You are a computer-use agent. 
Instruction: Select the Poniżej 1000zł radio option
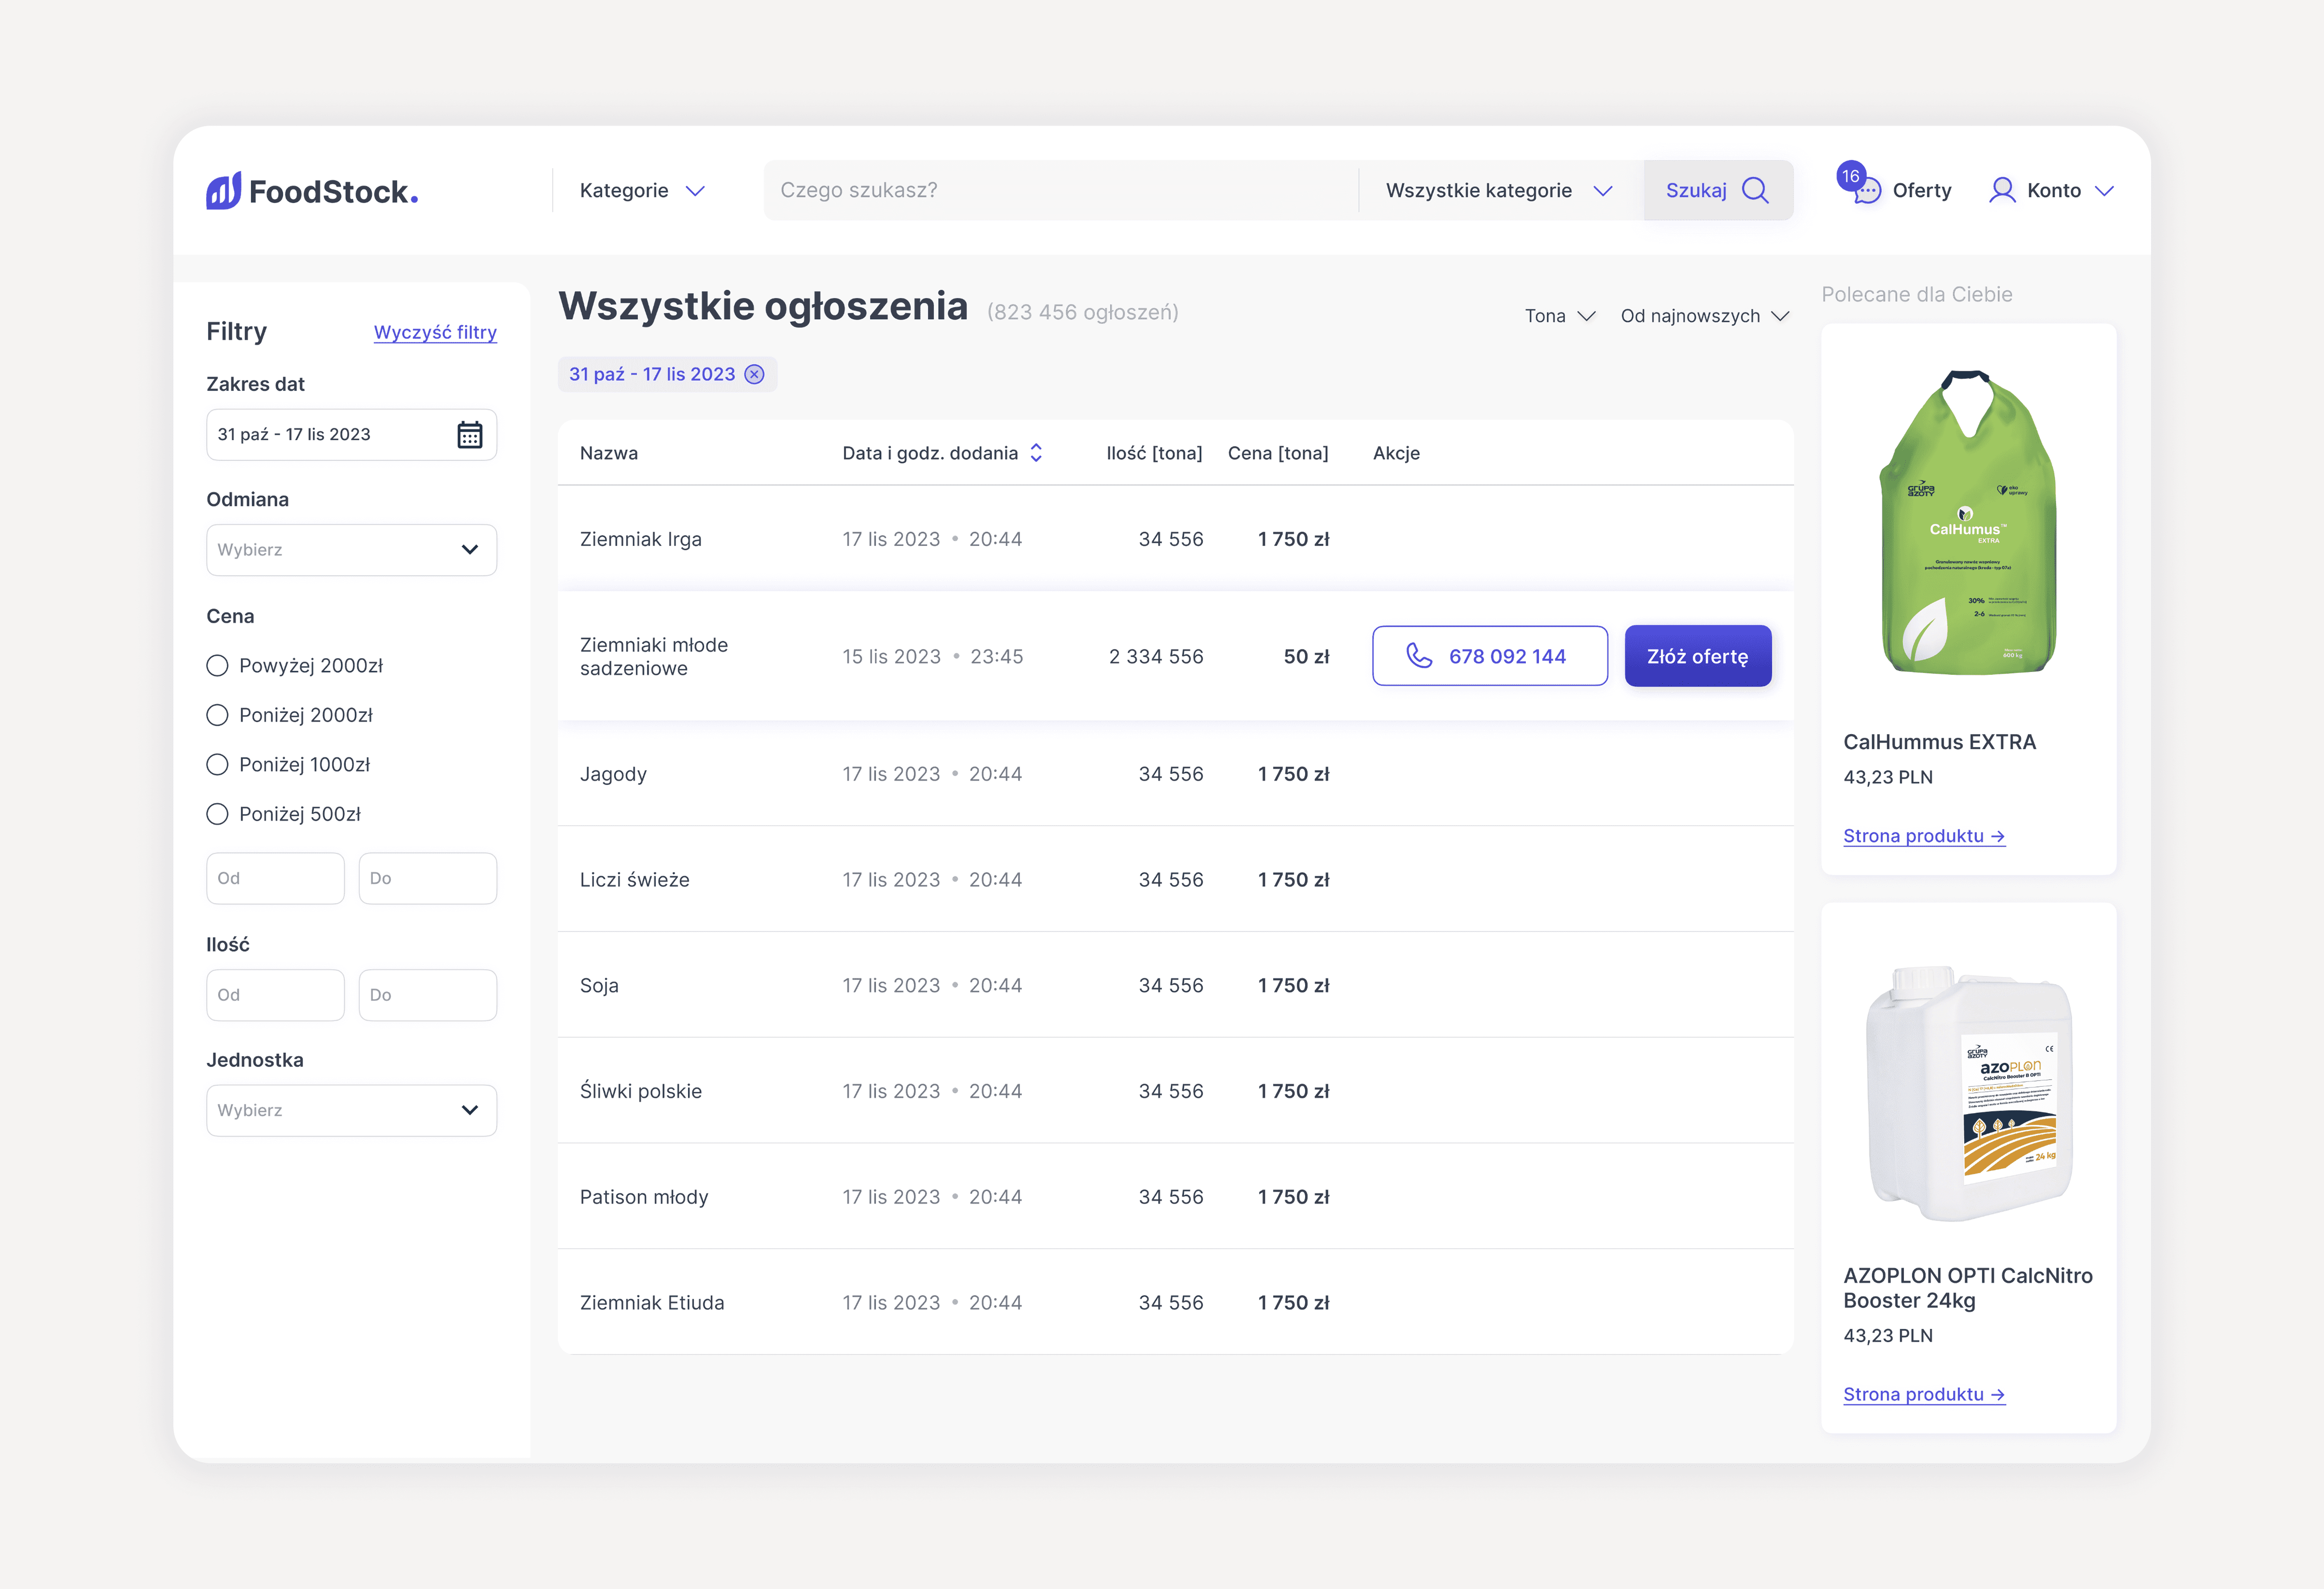[x=217, y=765]
